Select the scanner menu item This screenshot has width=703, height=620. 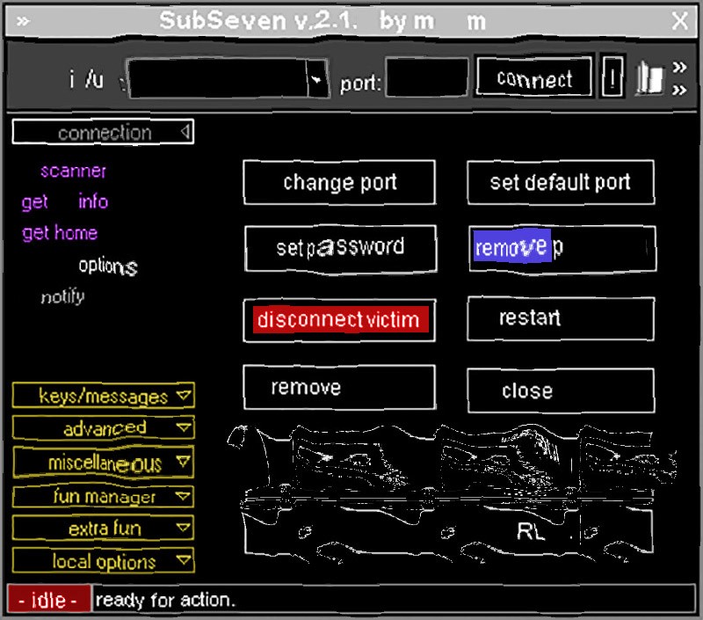(x=74, y=171)
